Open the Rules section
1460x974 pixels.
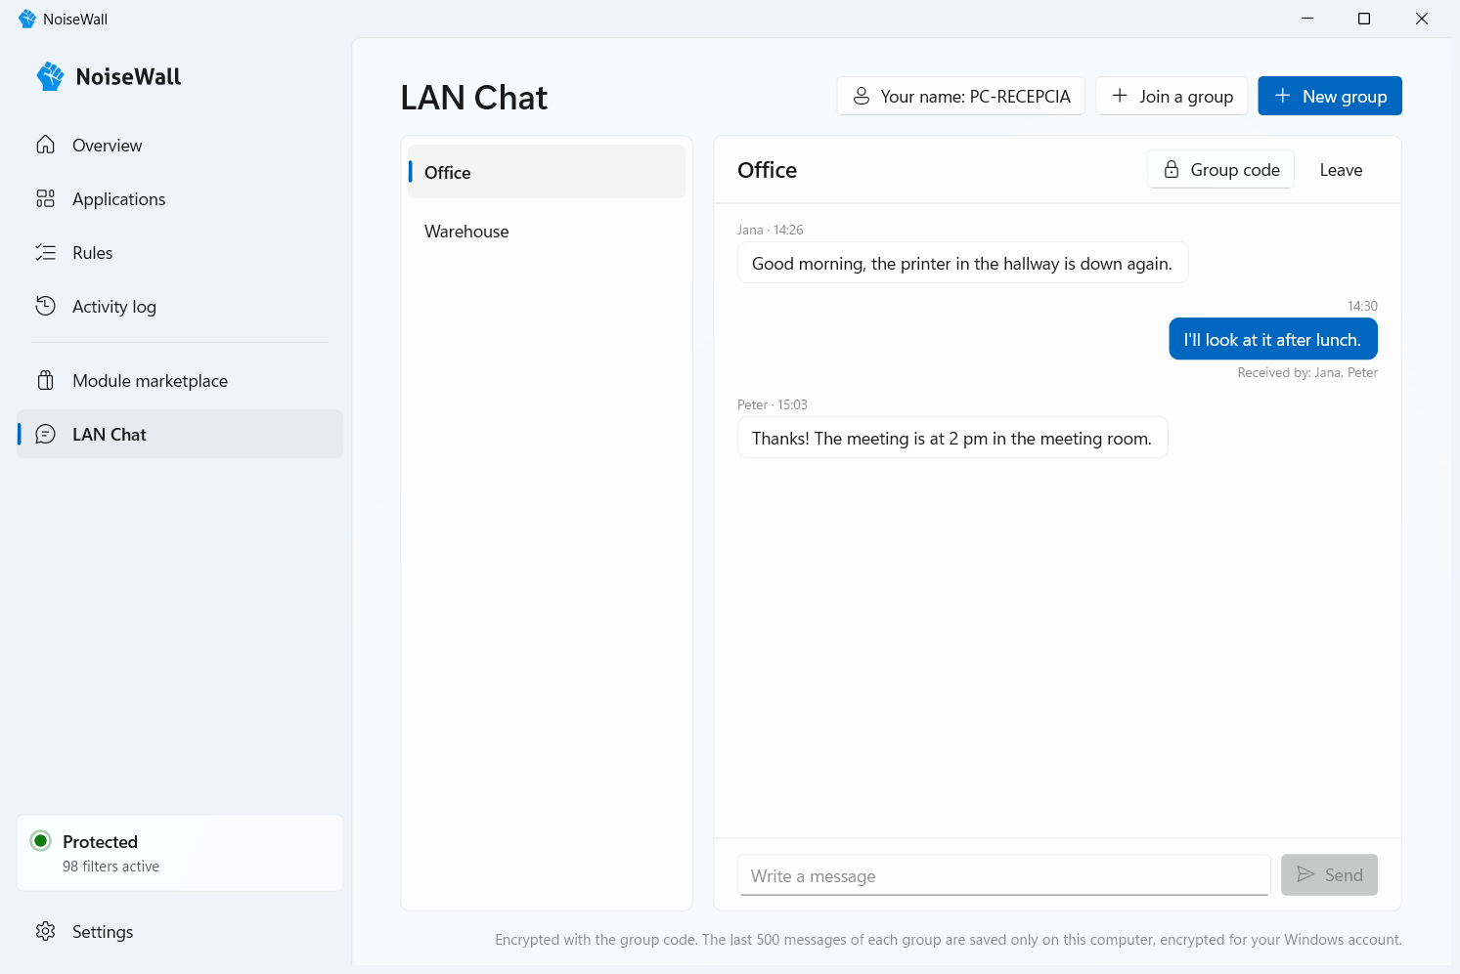[180, 252]
